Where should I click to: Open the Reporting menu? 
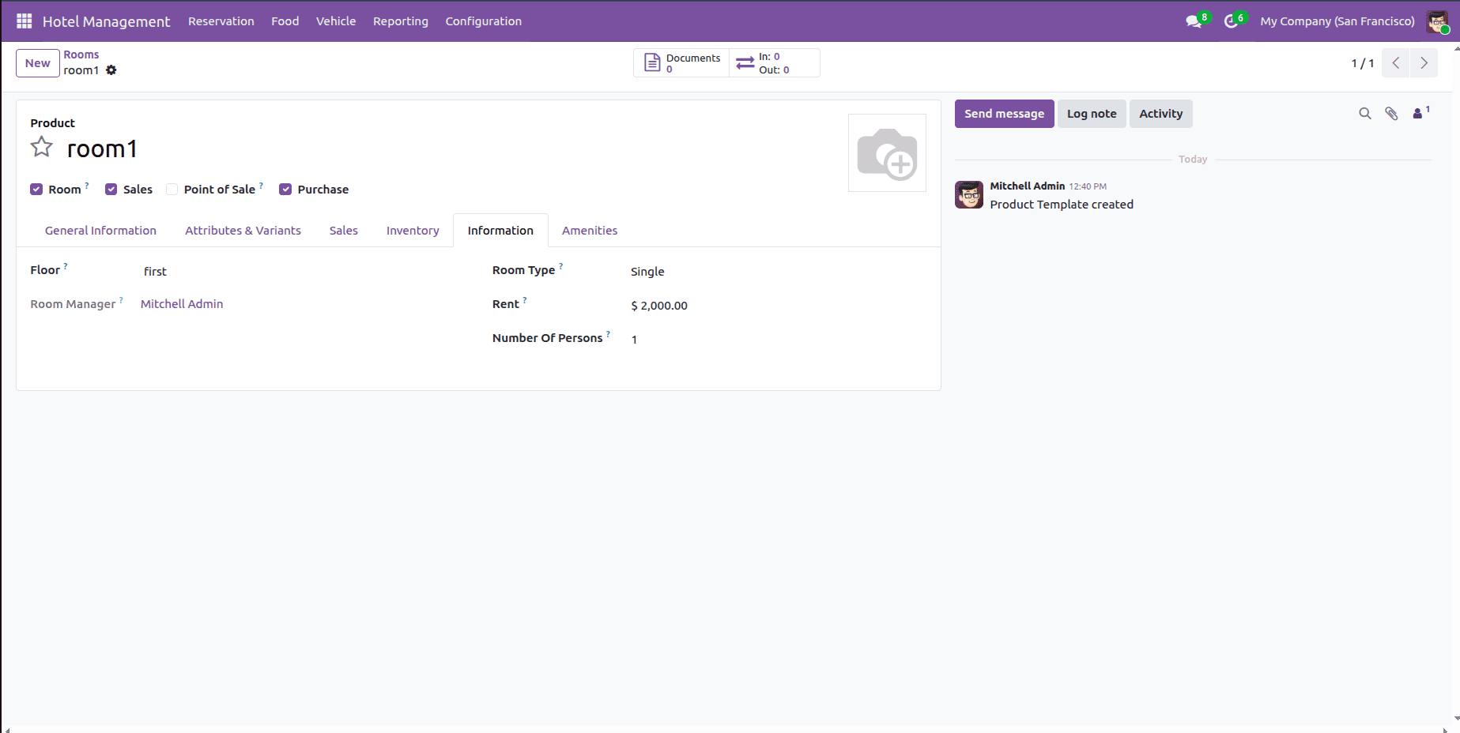pos(401,21)
